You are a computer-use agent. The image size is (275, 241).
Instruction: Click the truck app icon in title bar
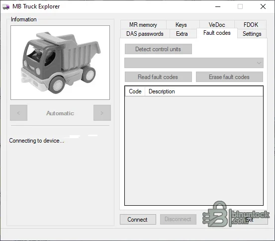click(6, 7)
